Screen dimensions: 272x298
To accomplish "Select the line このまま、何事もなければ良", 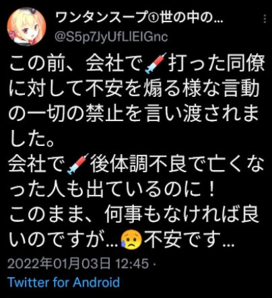I will 134,215.
